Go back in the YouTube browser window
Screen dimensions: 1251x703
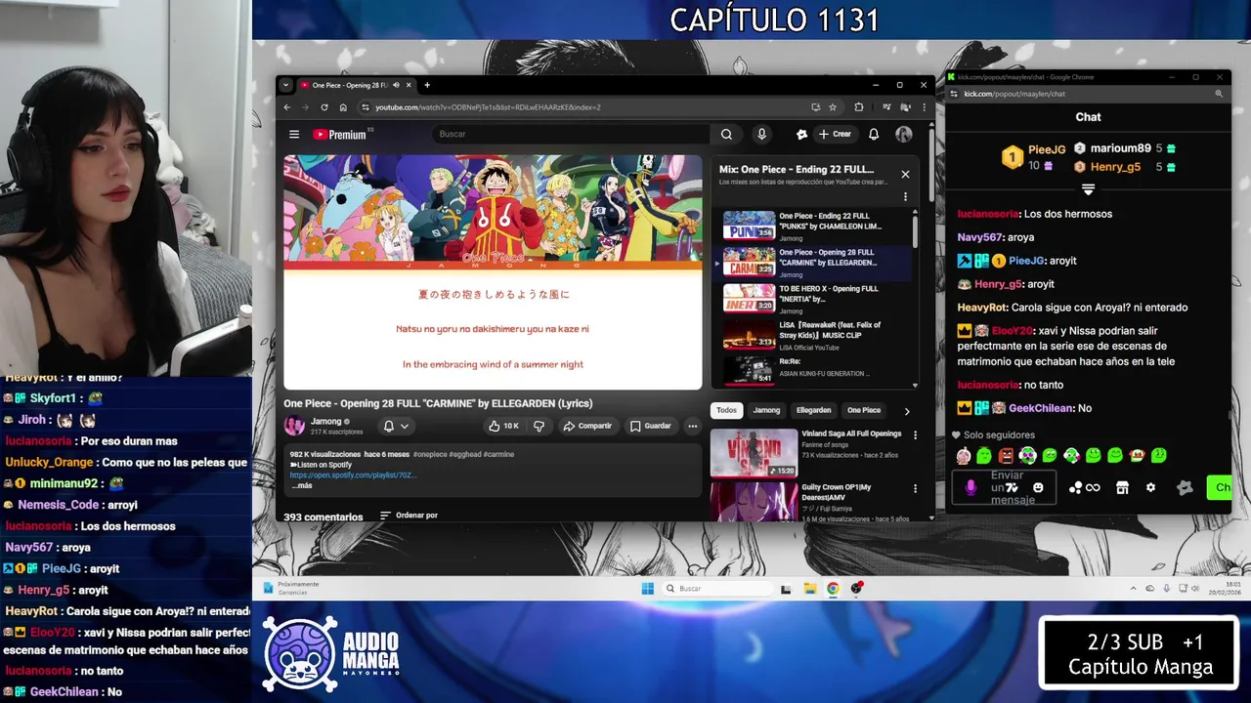[x=287, y=107]
